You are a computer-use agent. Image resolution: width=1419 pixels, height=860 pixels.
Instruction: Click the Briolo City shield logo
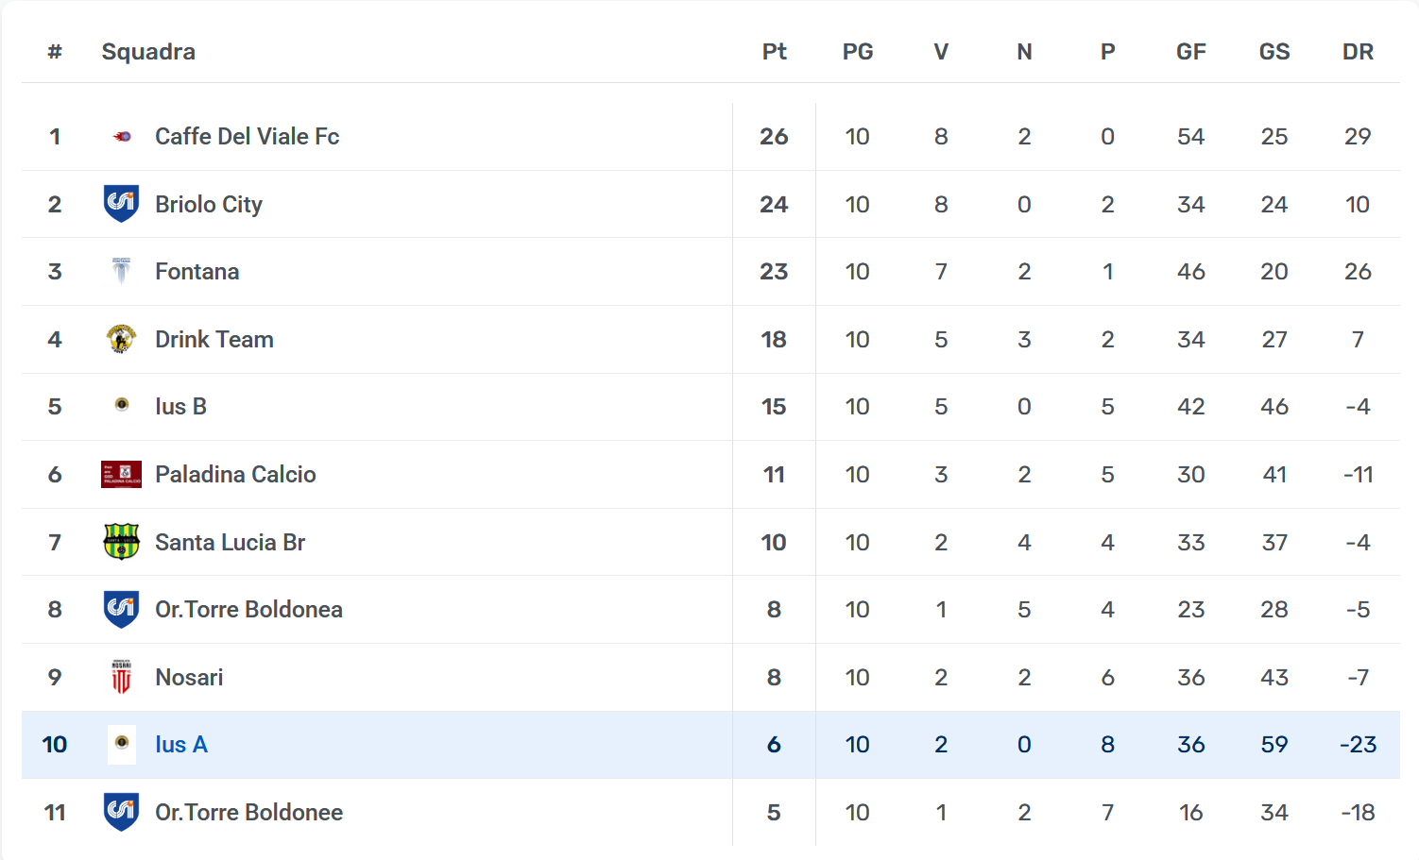(x=121, y=204)
